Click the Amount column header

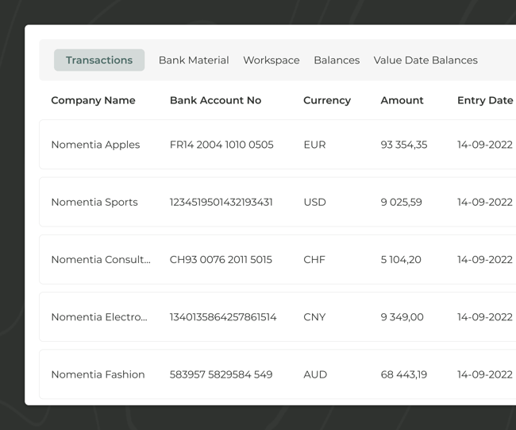point(402,100)
